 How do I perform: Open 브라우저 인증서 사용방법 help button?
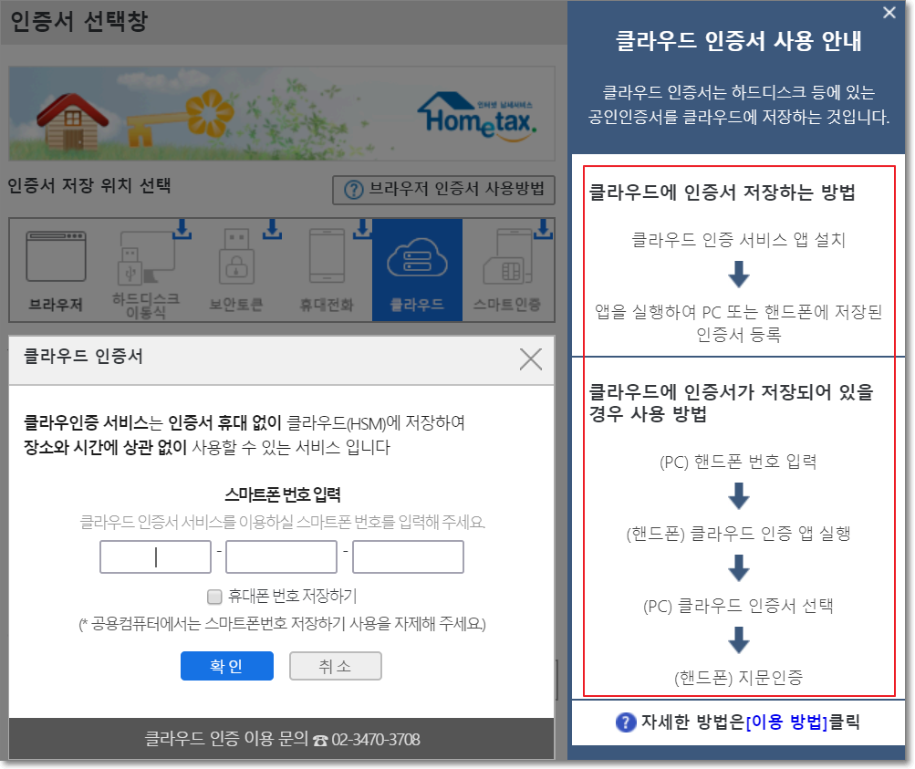coord(443,190)
